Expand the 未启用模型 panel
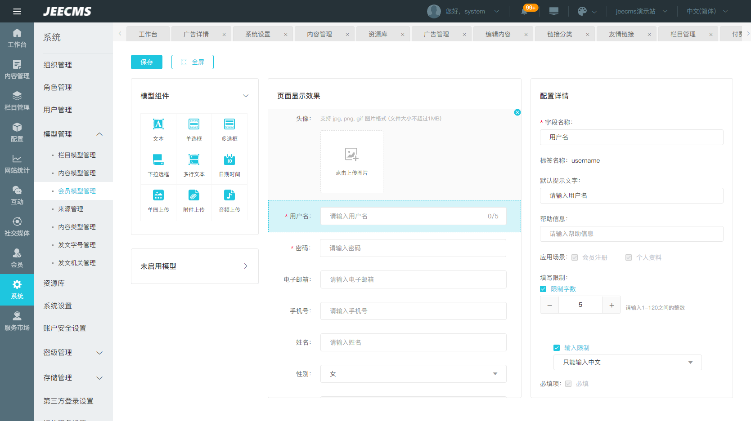 click(x=246, y=266)
